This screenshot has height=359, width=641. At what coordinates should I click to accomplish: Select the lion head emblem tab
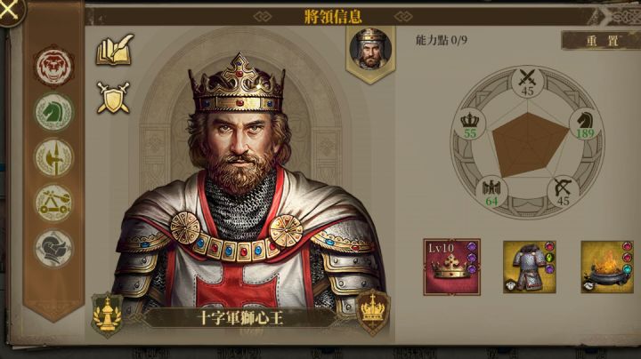click(54, 66)
